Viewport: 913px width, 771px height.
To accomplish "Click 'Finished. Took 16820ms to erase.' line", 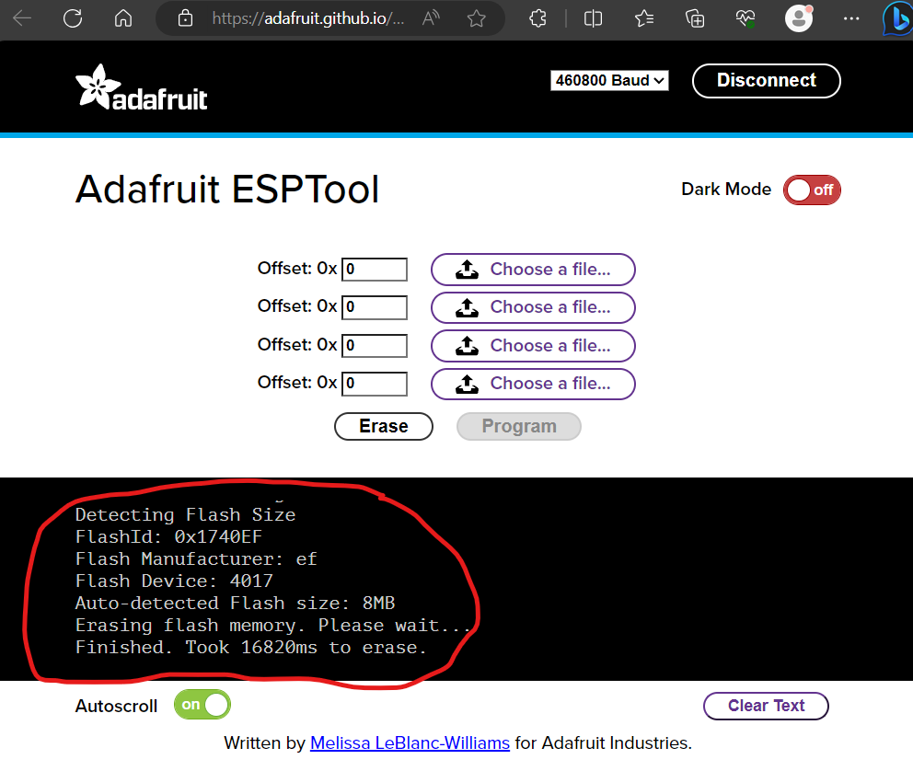I will pos(251,647).
